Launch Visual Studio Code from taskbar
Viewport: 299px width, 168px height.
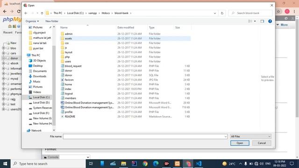click(x=199, y=164)
